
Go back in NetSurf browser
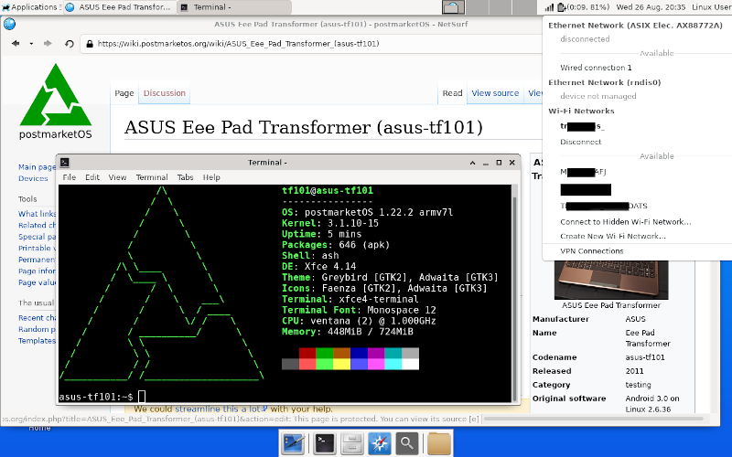point(16,43)
